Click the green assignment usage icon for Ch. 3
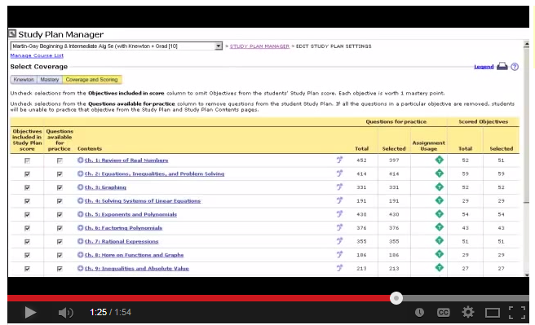 [x=440, y=187]
